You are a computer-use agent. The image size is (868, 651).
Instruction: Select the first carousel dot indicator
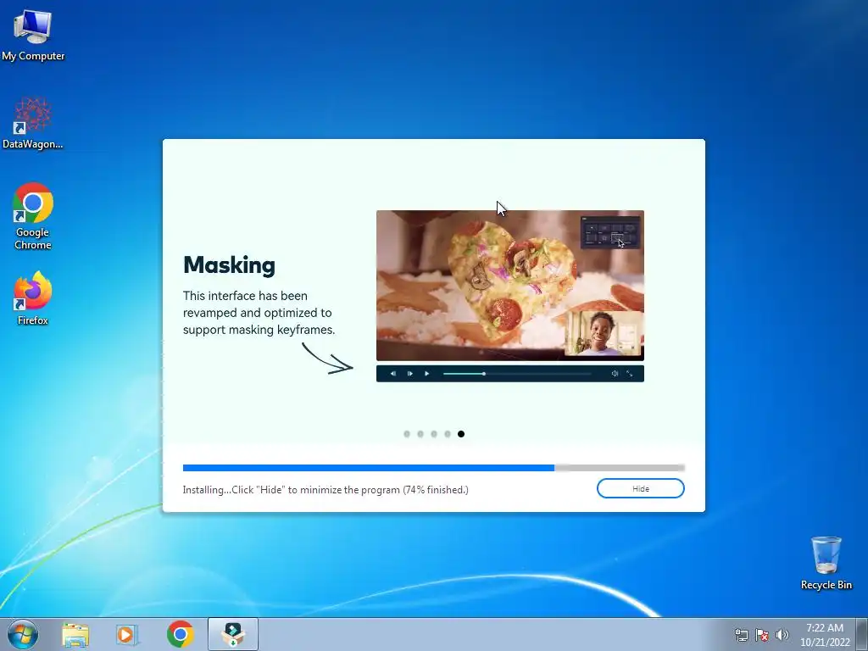coord(407,434)
